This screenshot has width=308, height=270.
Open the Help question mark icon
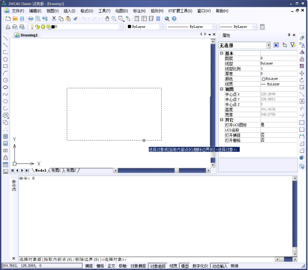(x=174, y=19)
